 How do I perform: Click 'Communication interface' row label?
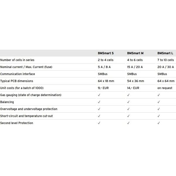coord(18,74)
